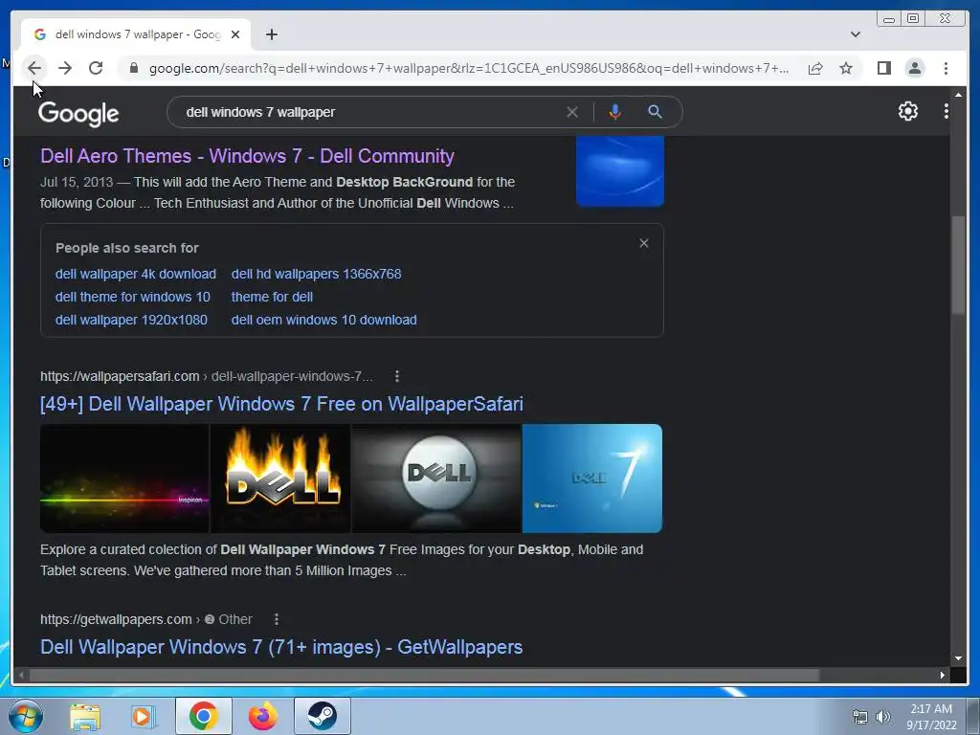
Task: Click horizontal scroll left arrow
Action: coord(21,675)
